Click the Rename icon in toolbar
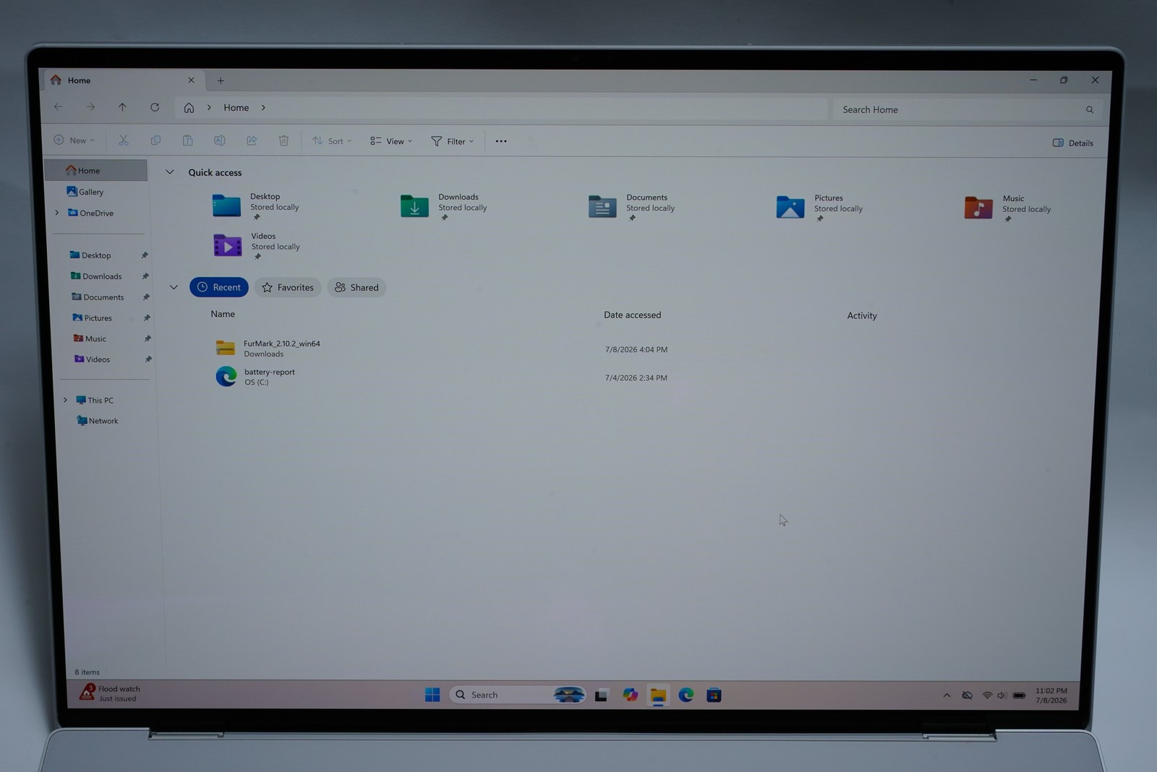This screenshot has width=1157, height=772. click(x=220, y=140)
